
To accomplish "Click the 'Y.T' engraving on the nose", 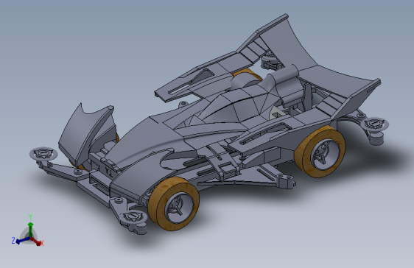I will [108, 172].
